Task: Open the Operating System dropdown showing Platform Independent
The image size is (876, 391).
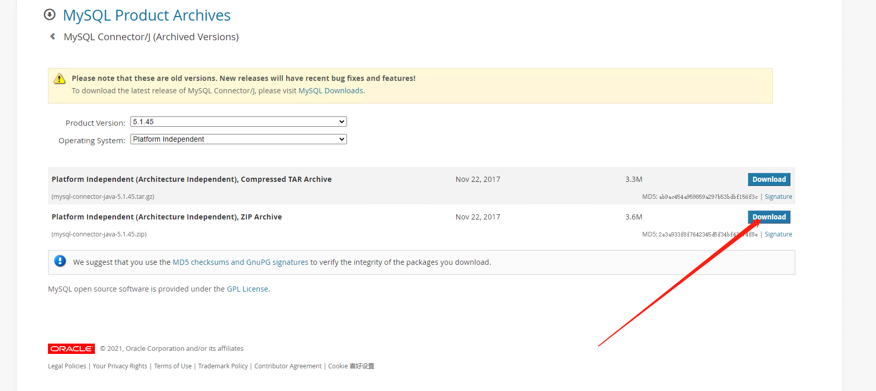Action: [x=239, y=139]
